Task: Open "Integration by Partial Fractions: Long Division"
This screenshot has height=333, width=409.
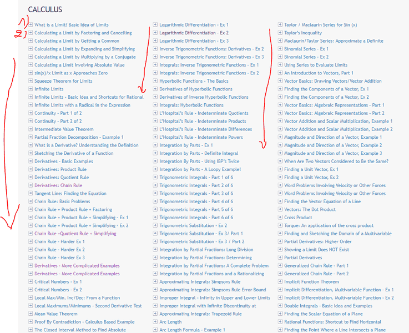Action: pos(206,250)
